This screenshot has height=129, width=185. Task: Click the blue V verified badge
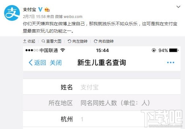click(40, 9)
